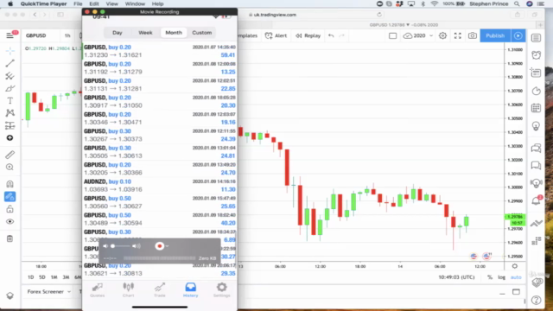This screenshot has height=311, width=553.
Task: Select the Day history tab
Action: 118,33
